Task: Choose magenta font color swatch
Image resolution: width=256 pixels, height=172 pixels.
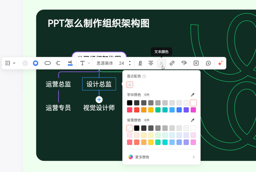Action: click(193, 110)
